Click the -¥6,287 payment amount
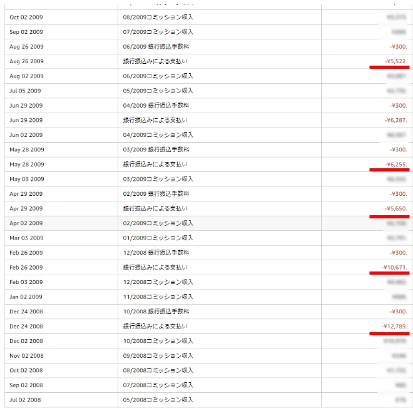This screenshot has width=413, height=411. (396, 120)
